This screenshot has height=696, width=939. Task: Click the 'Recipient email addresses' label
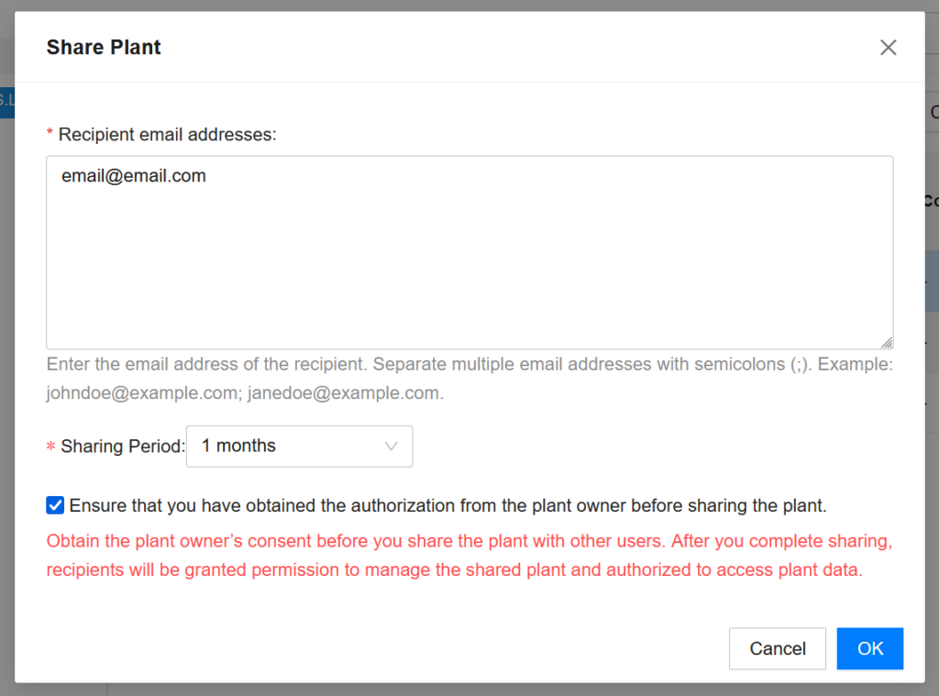pos(167,135)
